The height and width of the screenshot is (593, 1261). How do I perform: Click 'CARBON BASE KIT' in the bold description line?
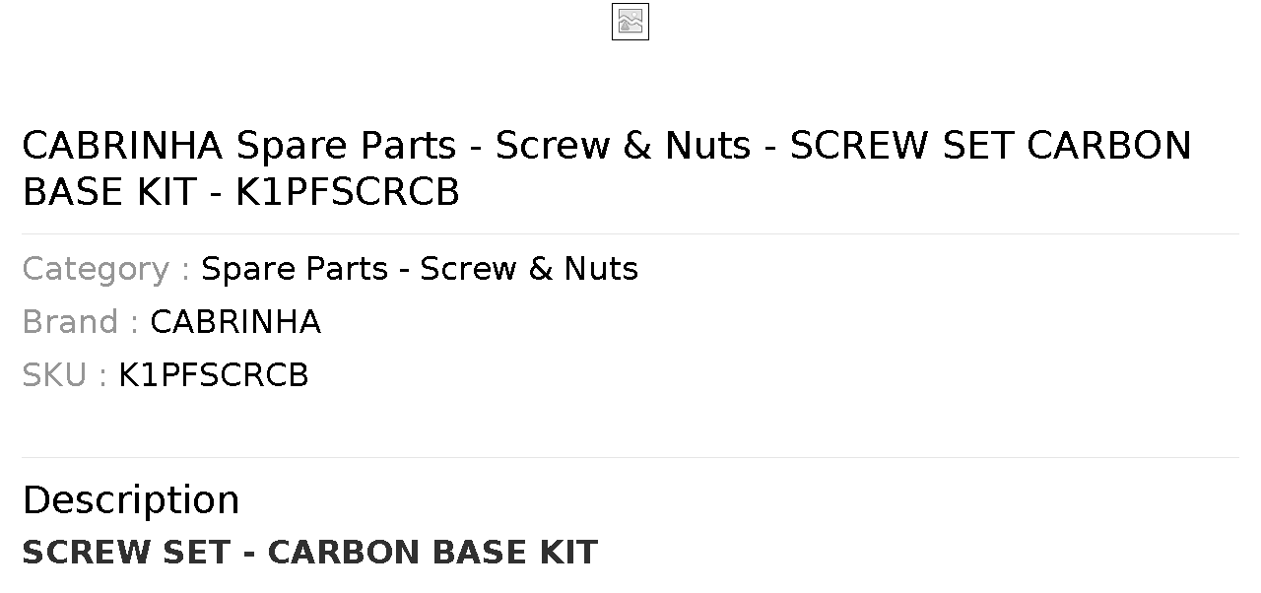coord(432,553)
